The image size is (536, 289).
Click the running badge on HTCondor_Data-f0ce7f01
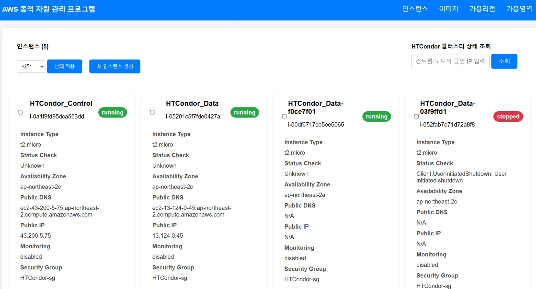pos(376,117)
